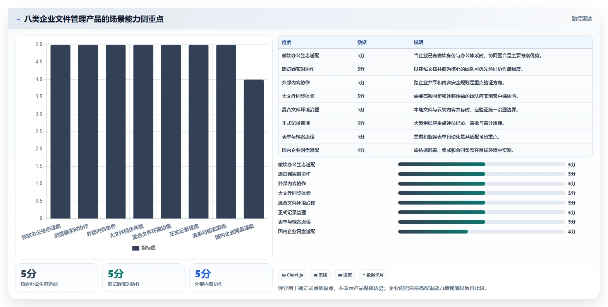
Task: Click the 表单与档案流程 bar in the chart
Action: 226,131
